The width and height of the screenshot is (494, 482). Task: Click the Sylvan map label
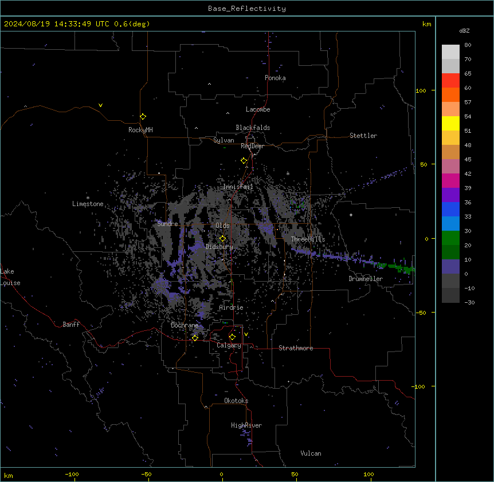click(224, 140)
